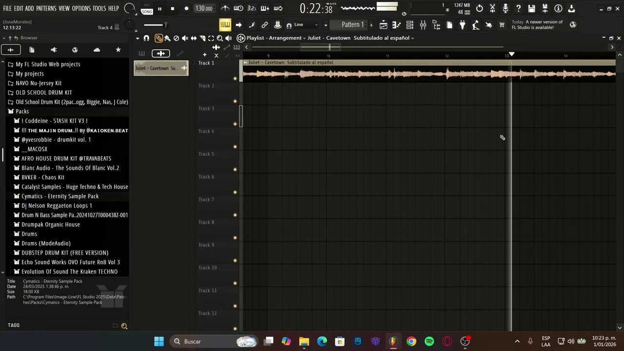
Task: Select the Draw pencil tool in playlist
Action: [159, 38]
